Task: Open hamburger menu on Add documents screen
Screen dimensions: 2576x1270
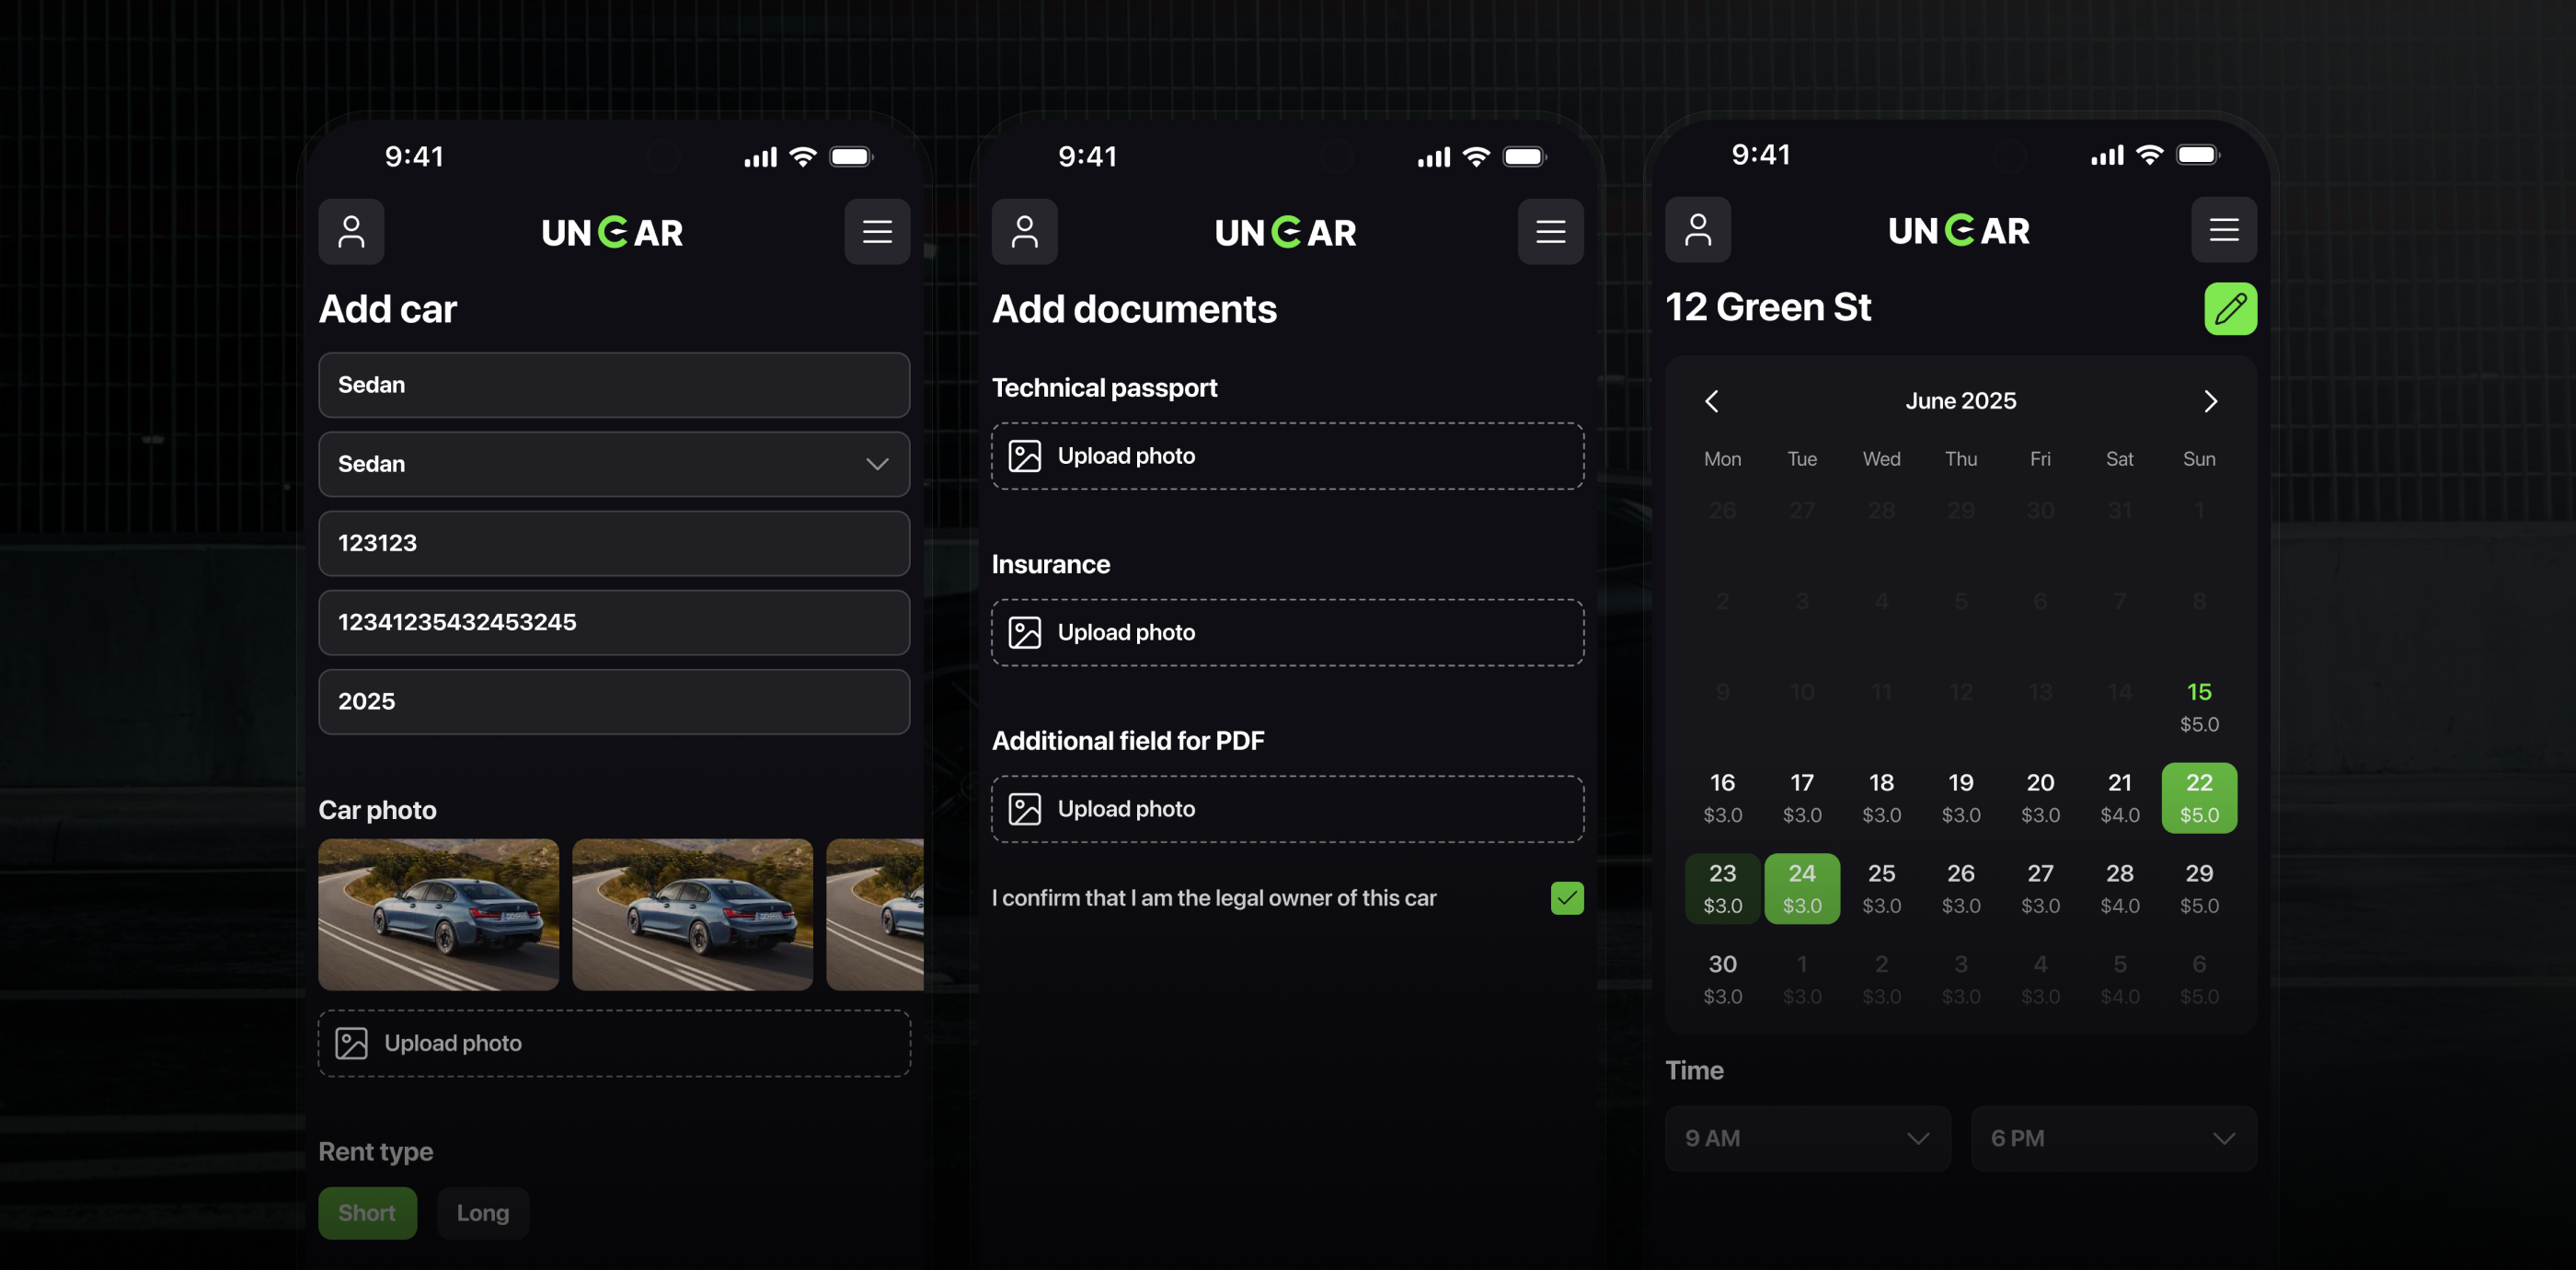Action: click(1550, 231)
